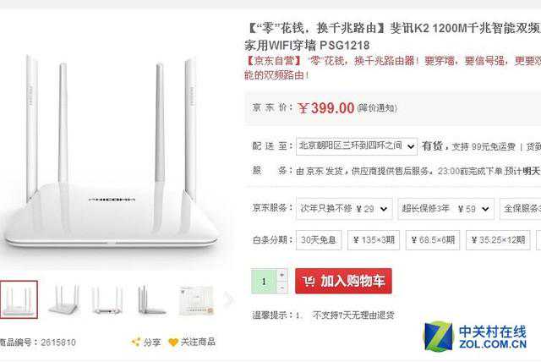Expand the 超长保修3年 ¥59 warranty dropdown
Viewport: 541px width, 362px height.
[x=445, y=209]
